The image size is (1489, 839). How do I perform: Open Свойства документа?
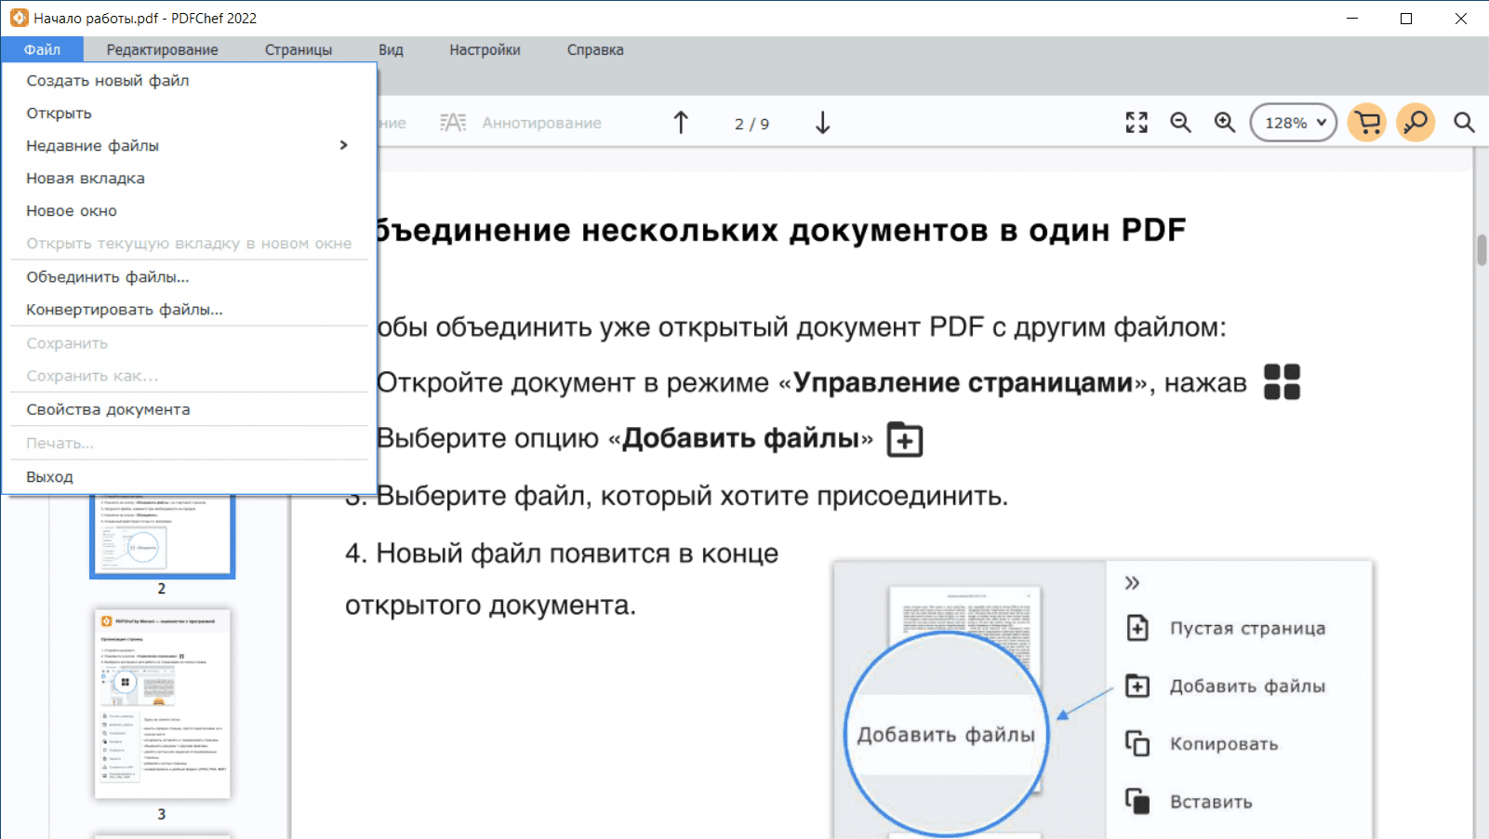click(189, 409)
